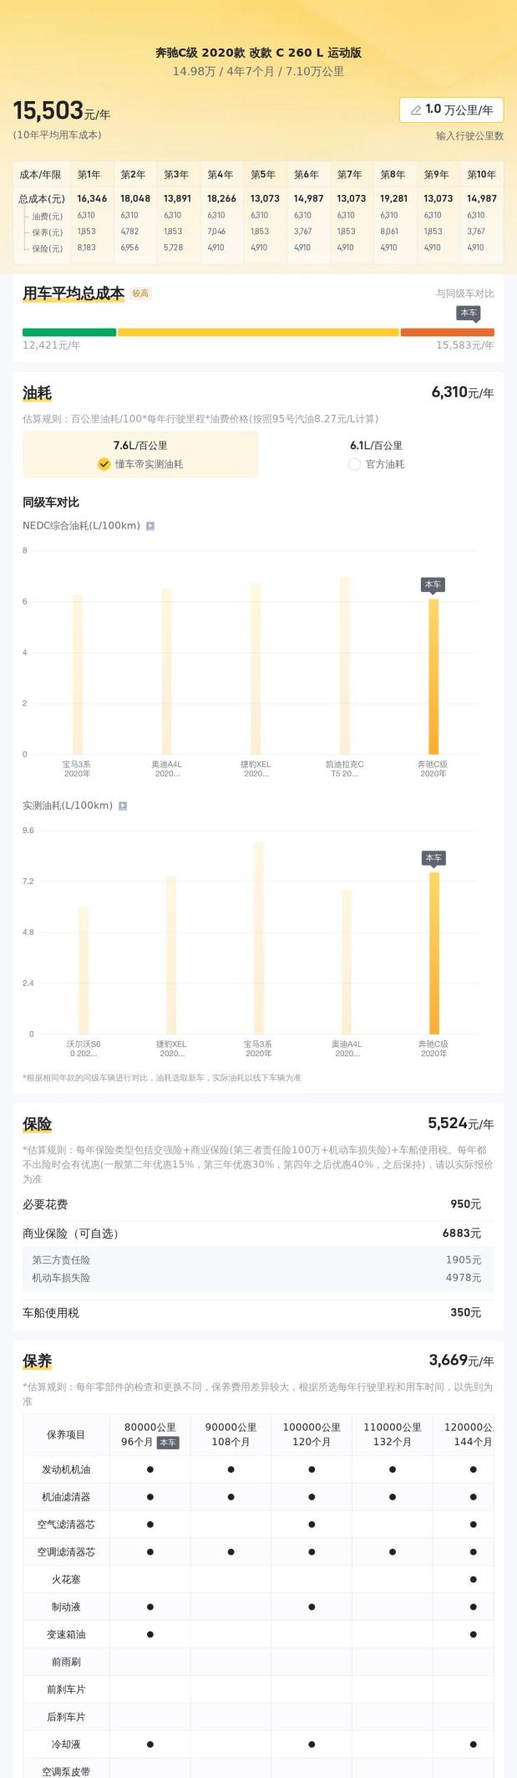Click the 与同级车对比 link
The height and width of the screenshot is (1778, 517).
[x=464, y=294]
